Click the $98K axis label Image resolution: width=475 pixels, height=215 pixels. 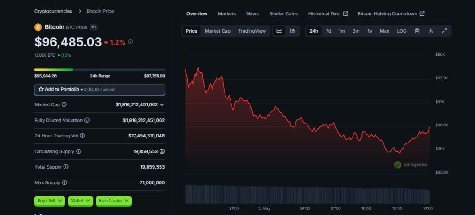[440, 54]
